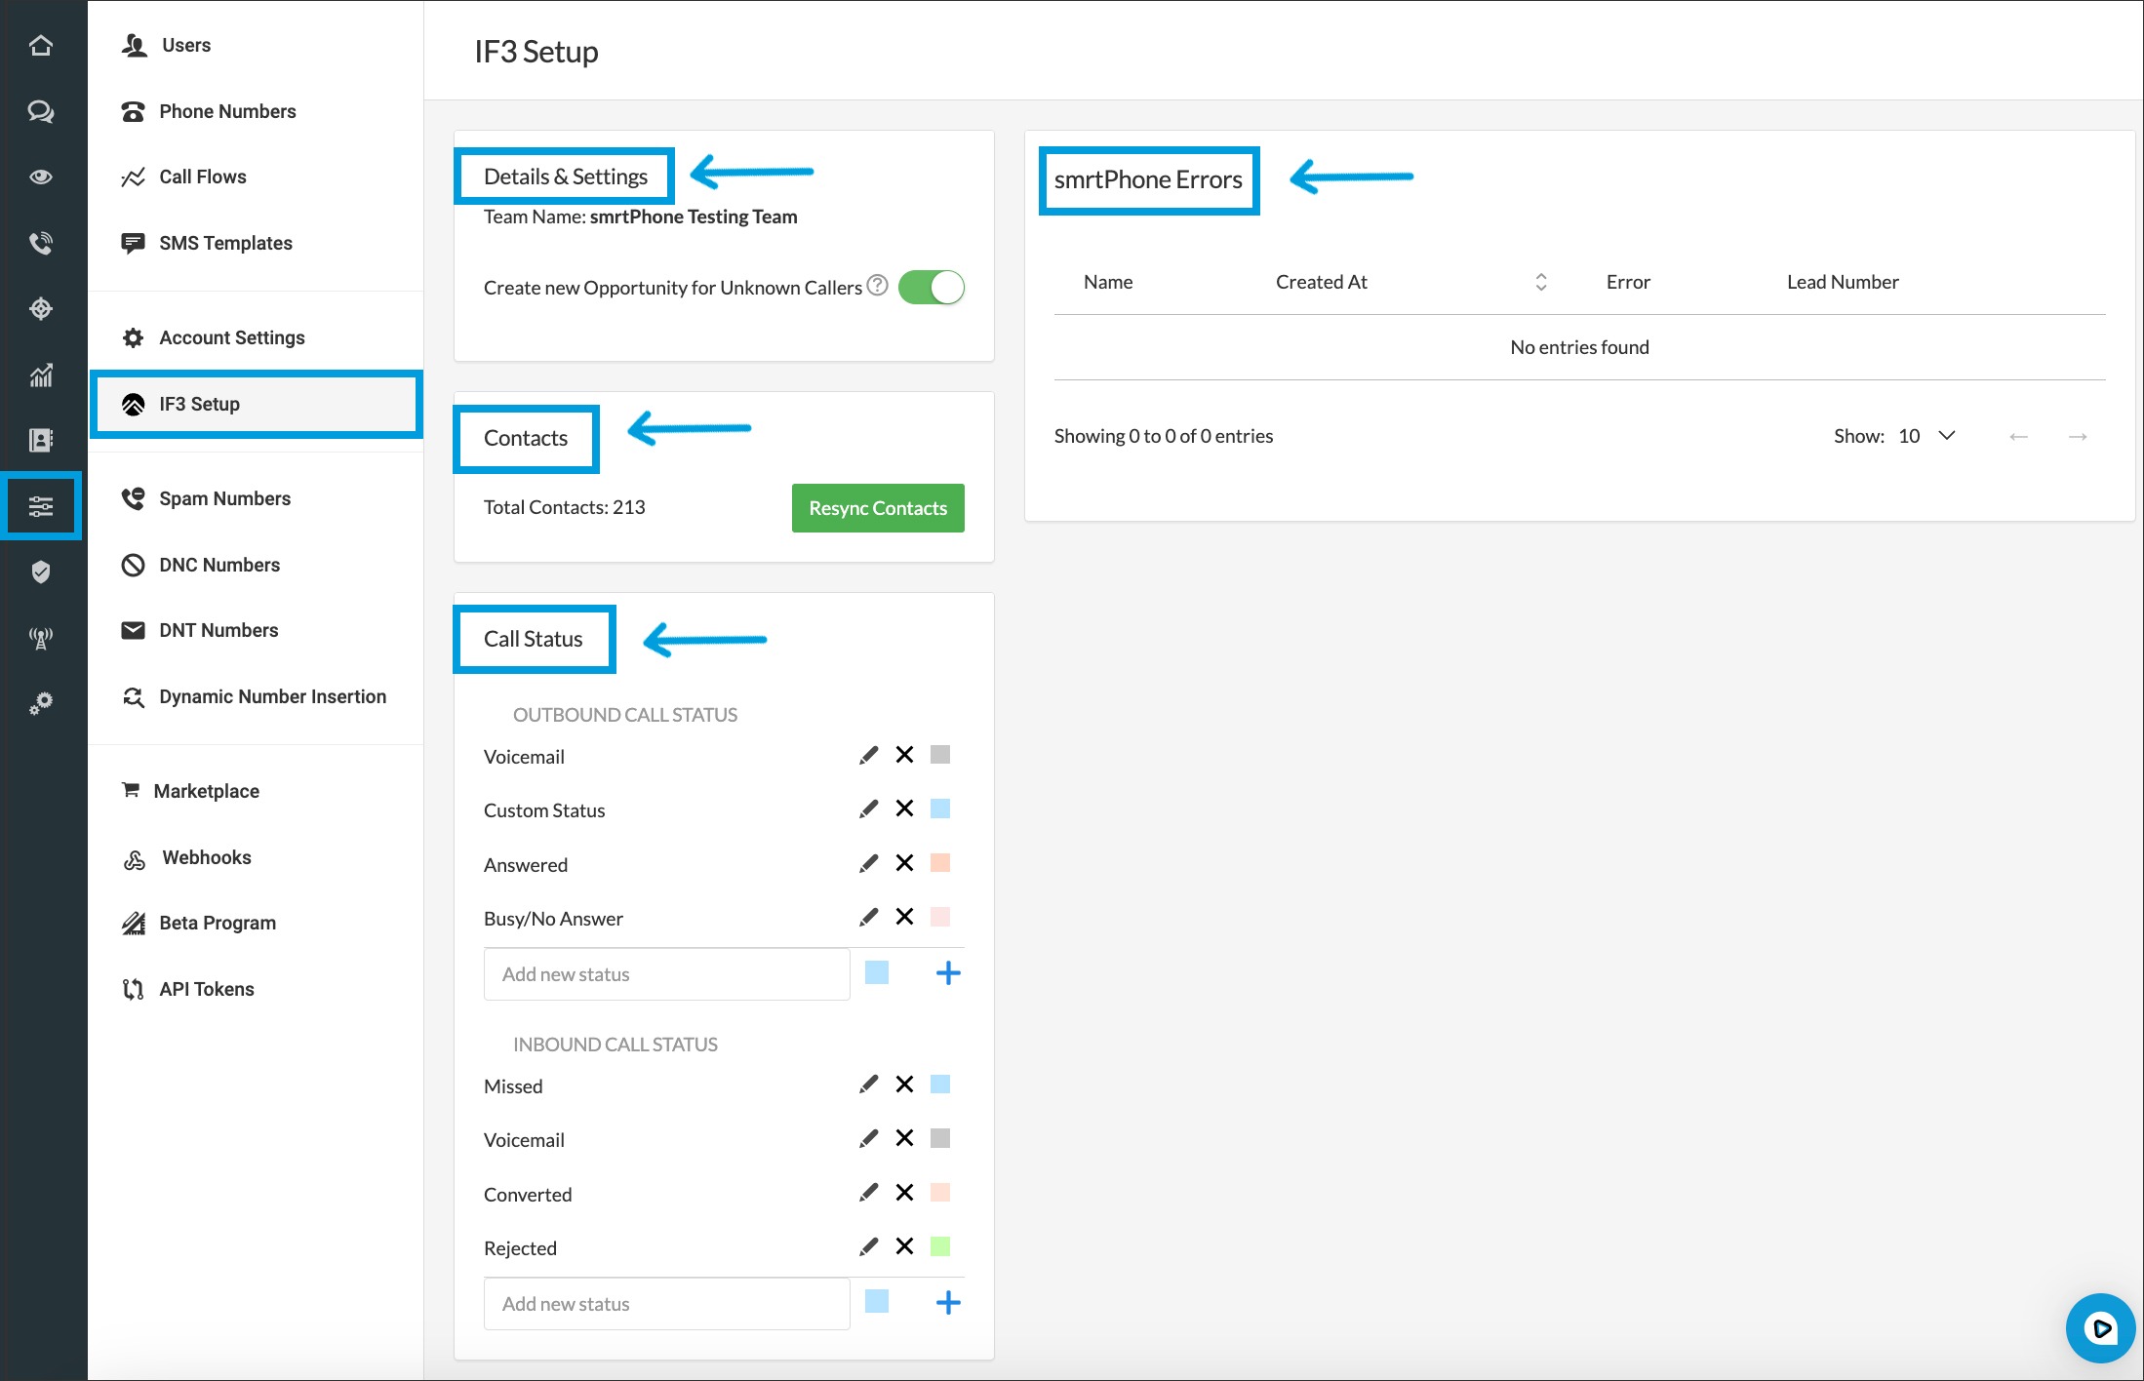Click the pencil edit icon for outbound Voicemail
The image size is (2144, 1381).
(868, 755)
